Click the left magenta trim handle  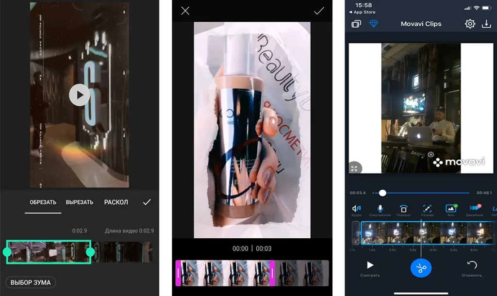pos(178,273)
